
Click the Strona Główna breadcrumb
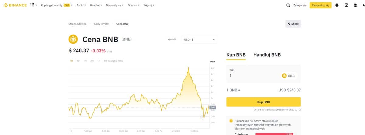click(77, 24)
